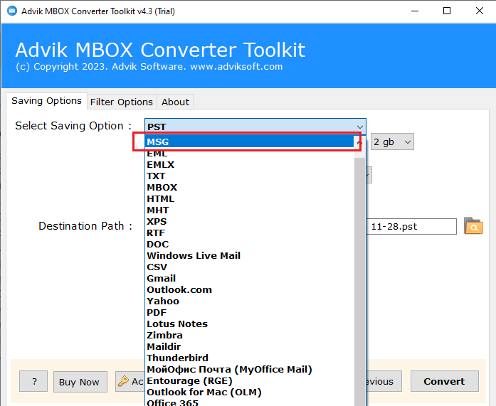Image resolution: width=496 pixels, height=406 pixels.
Task: Switch to Saving Options tab
Action: point(46,101)
